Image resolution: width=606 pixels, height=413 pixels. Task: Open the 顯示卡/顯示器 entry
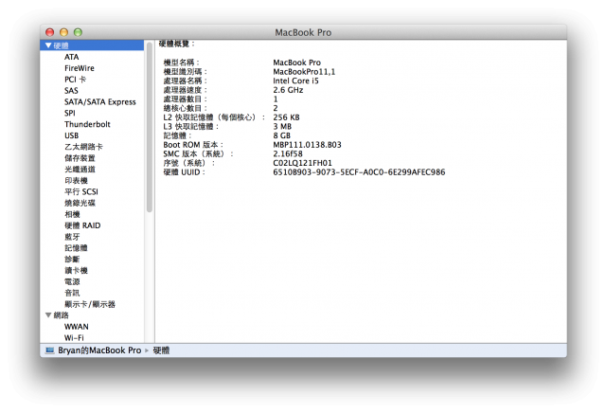[x=90, y=304]
